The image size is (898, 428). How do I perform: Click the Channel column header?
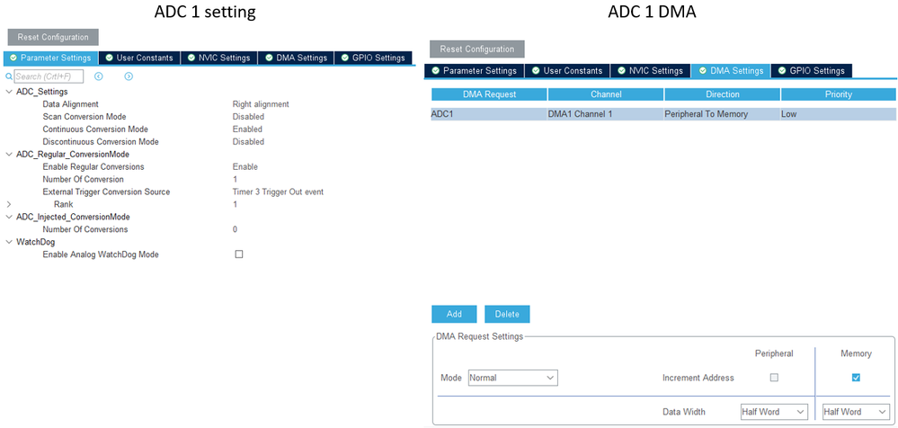pos(606,94)
